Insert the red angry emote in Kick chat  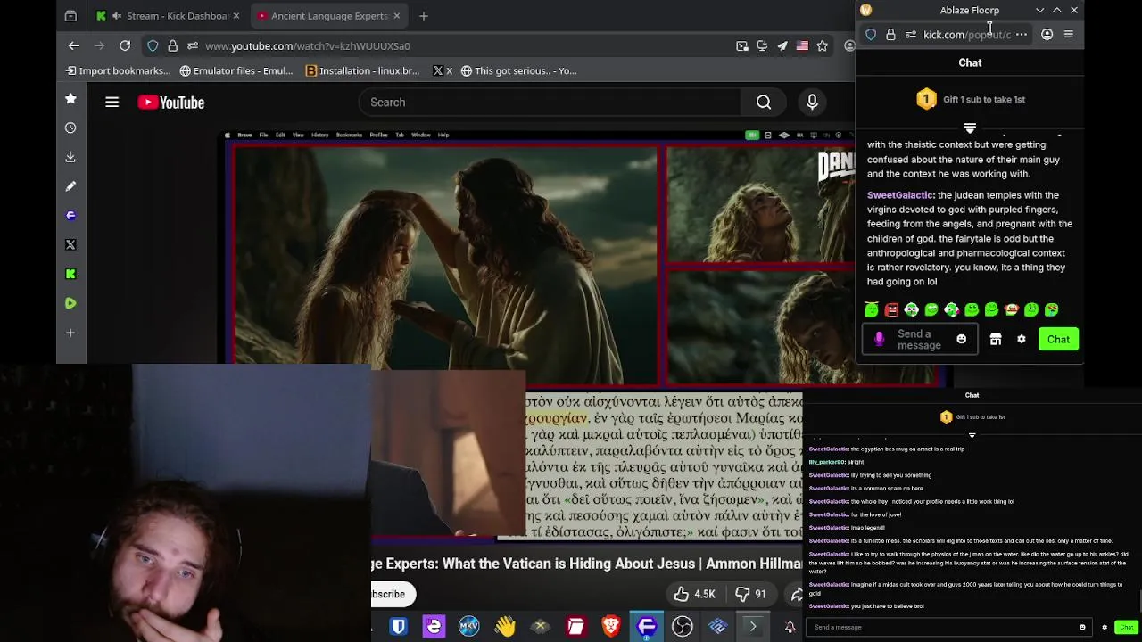pyautogui.click(x=891, y=309)
